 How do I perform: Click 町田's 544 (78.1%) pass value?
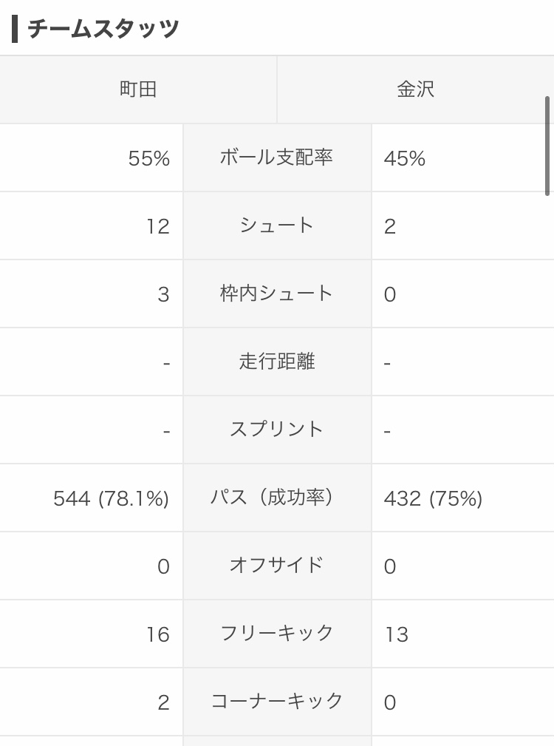[x=111, y=499]
